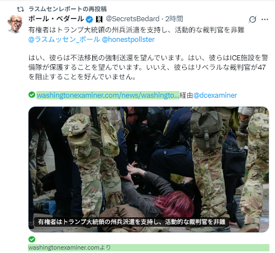Click the display name ポール・ベダール
Image resolution: width=275 pixels, height=253 pixels.
pos(56,19)
